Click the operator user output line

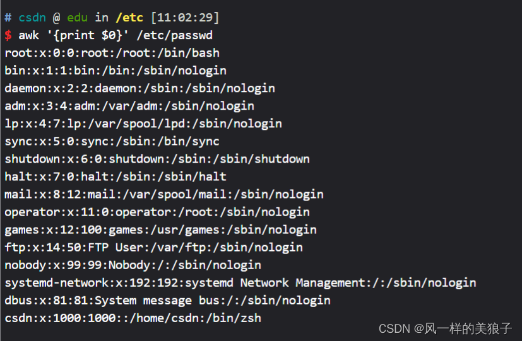157,212
